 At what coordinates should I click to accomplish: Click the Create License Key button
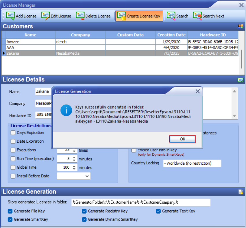pos(139,16)
